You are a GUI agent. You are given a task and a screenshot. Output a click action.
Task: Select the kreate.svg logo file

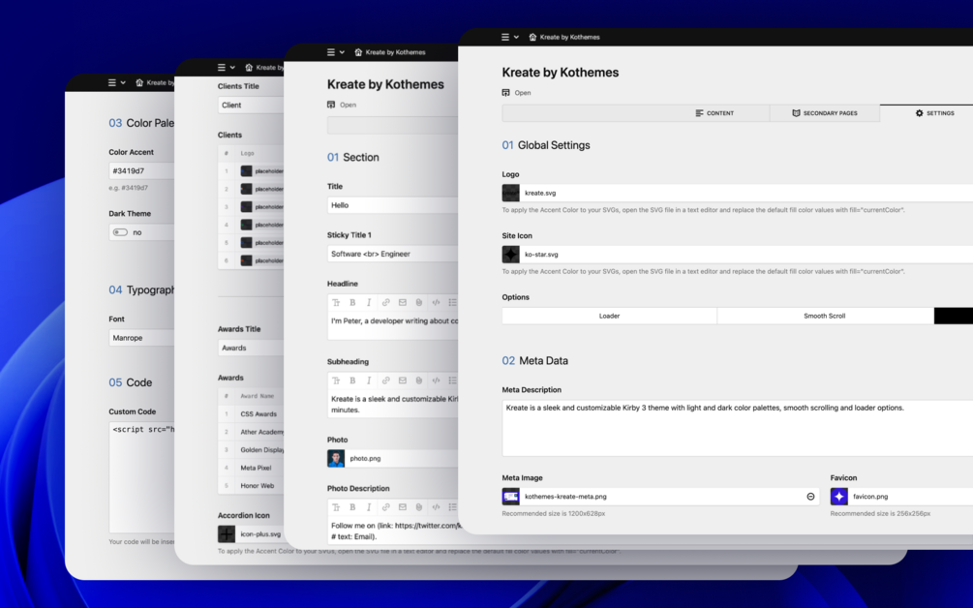(737, 193)
